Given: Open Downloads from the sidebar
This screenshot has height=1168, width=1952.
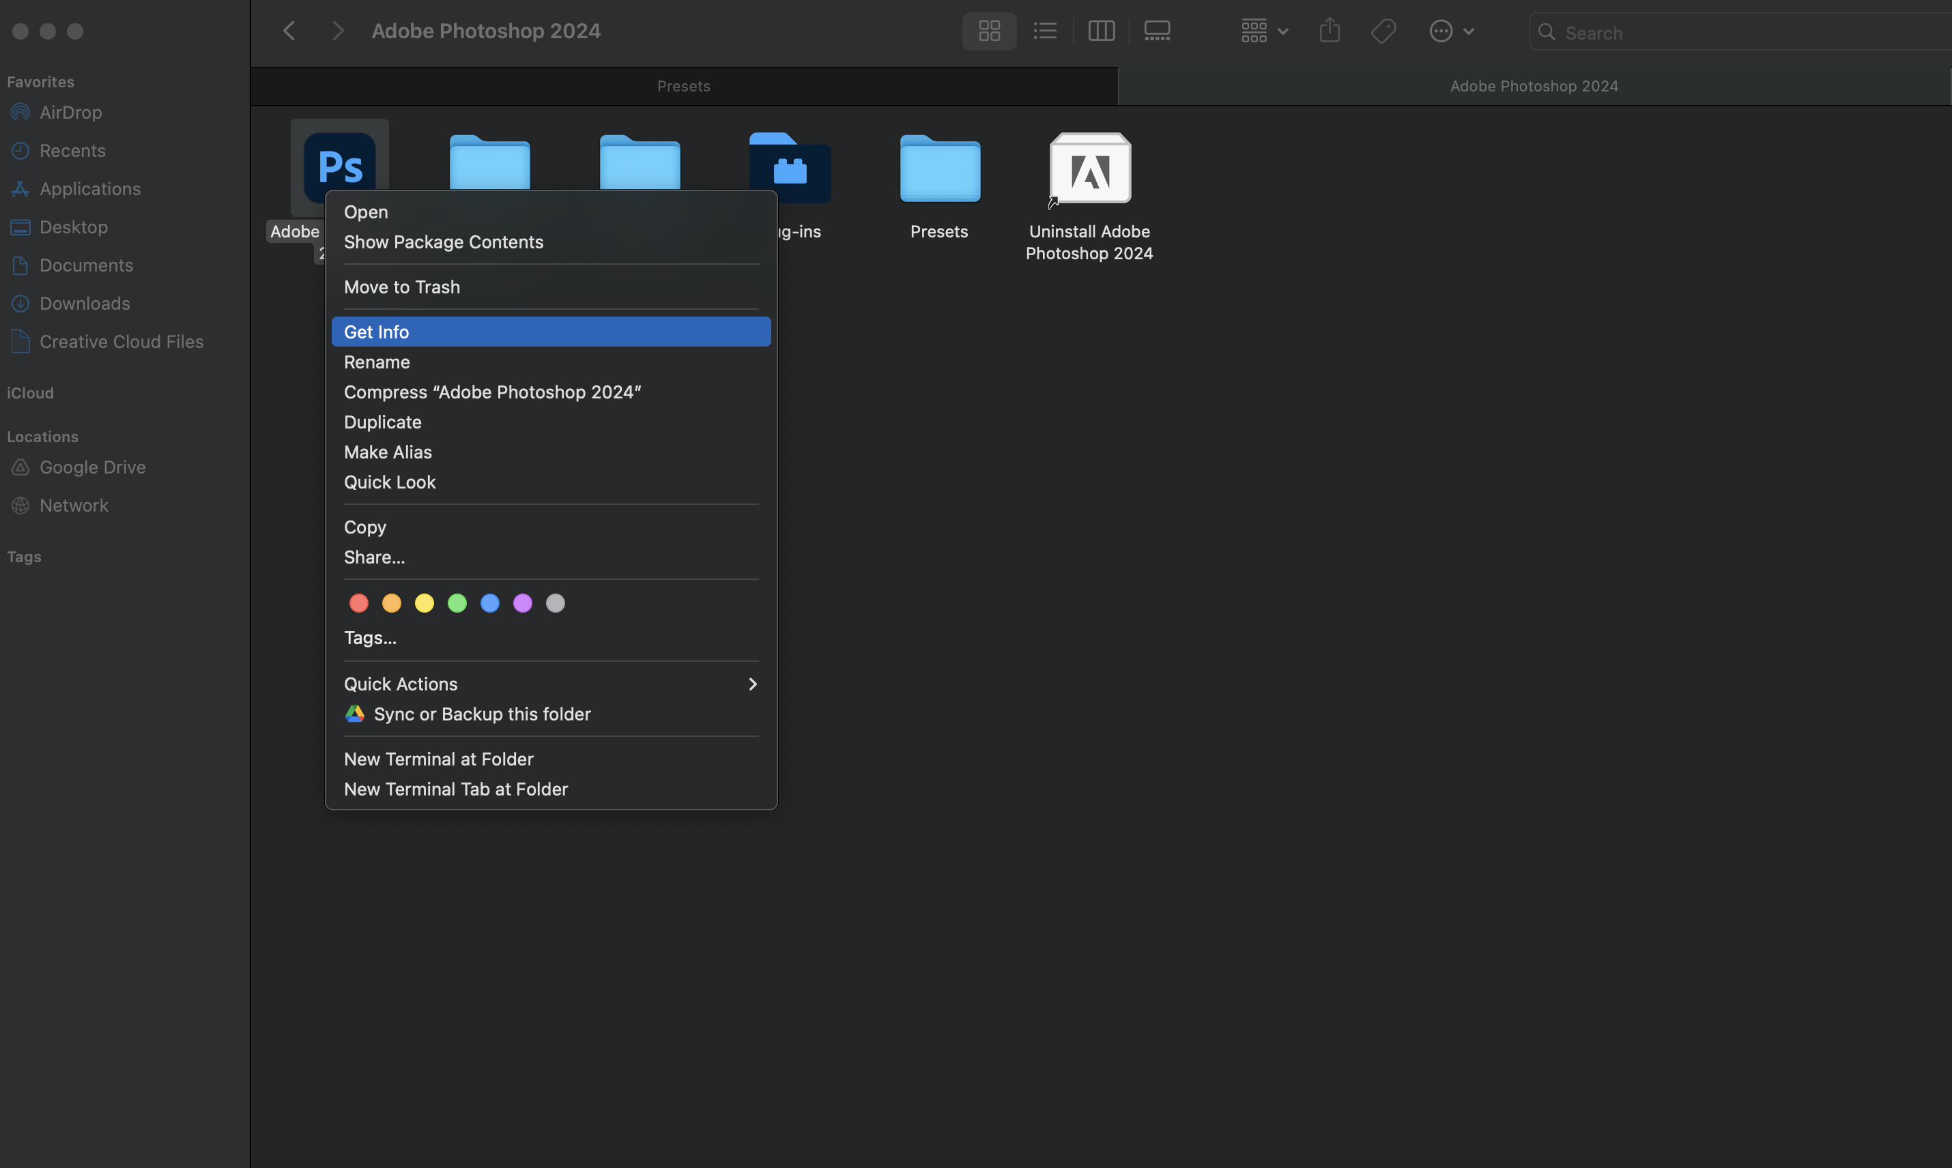Looking at the screenshot, I should coord(84,303).
